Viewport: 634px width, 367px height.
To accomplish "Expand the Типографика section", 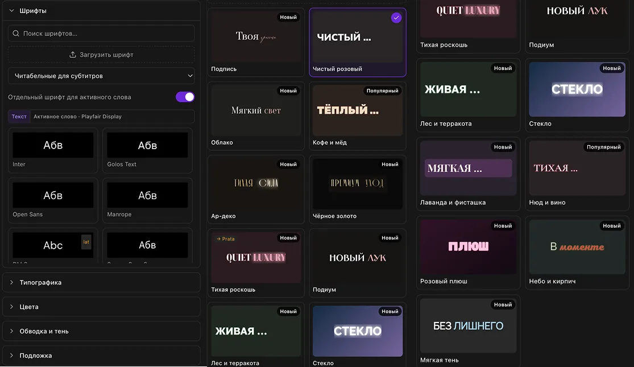I will (101, 282).
